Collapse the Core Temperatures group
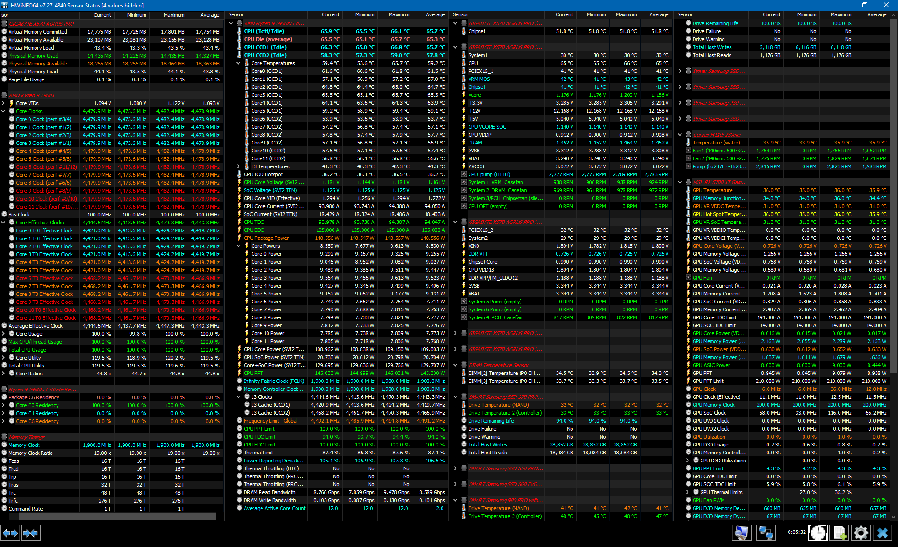The height and width of the screenshot is (547, 898). tap(239, 63)
